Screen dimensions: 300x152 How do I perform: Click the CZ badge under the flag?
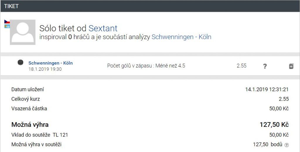click(x=7, y=26)
